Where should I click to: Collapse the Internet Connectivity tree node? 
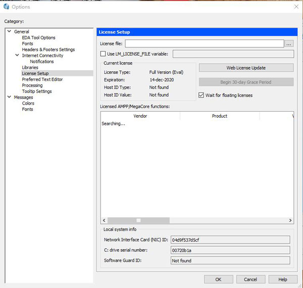(17, 56)
